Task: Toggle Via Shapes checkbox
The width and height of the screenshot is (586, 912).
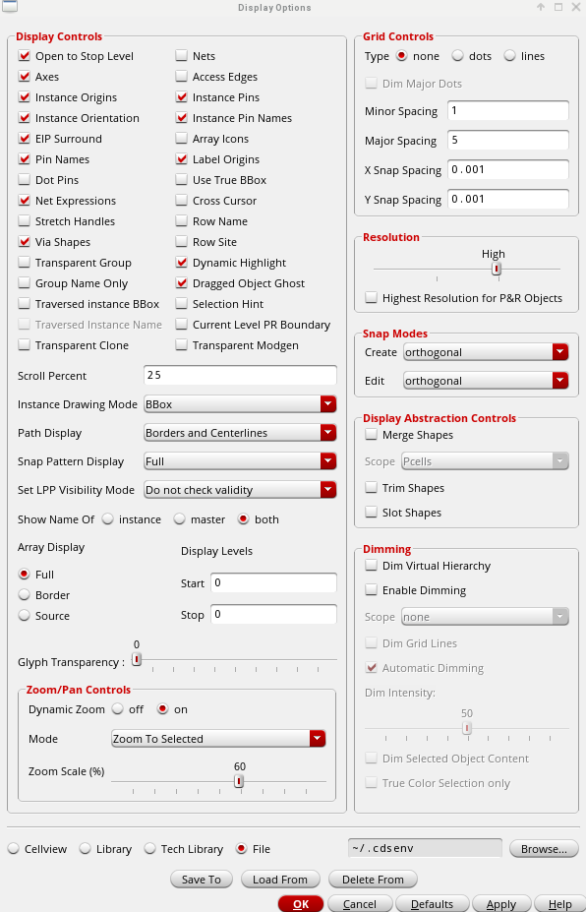Action: tap(24, 242)
